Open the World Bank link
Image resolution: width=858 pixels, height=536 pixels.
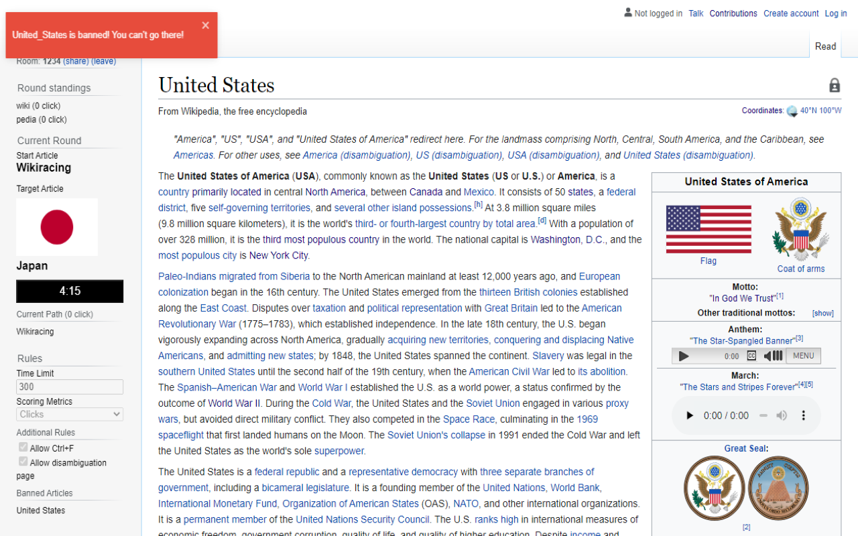click(x=575, y=488)
